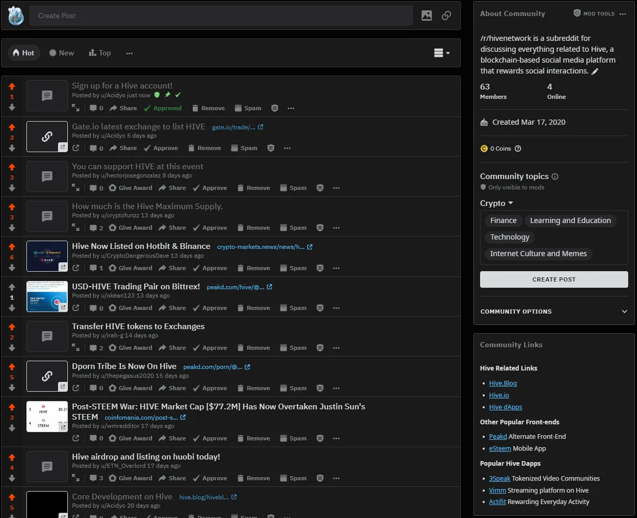
Task: Open the three-dot menu beside Mod Tools
Action: click(x=623, y=13)
